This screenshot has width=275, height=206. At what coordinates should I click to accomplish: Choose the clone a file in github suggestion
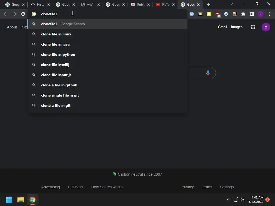107,85
